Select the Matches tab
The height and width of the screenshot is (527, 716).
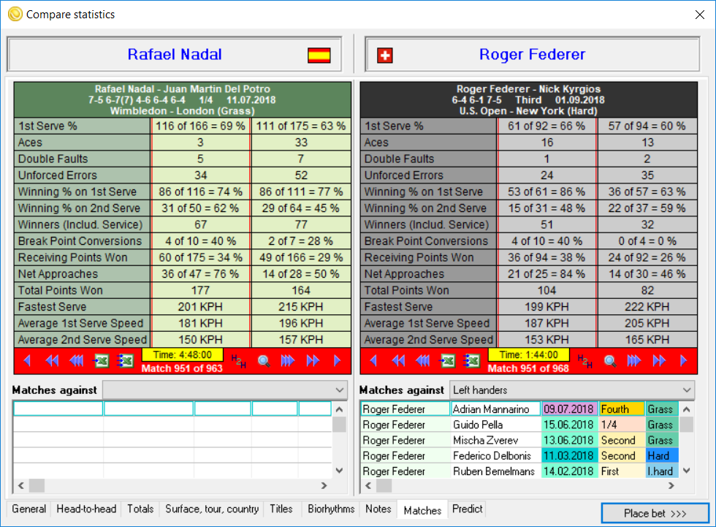(x=422, y=510)
